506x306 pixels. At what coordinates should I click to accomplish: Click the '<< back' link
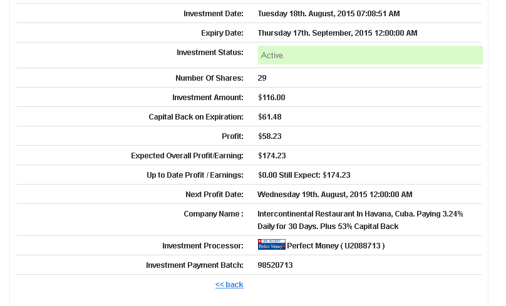(x=229, y=285)
